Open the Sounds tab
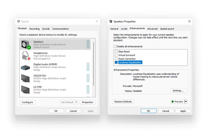 point(46,29)
